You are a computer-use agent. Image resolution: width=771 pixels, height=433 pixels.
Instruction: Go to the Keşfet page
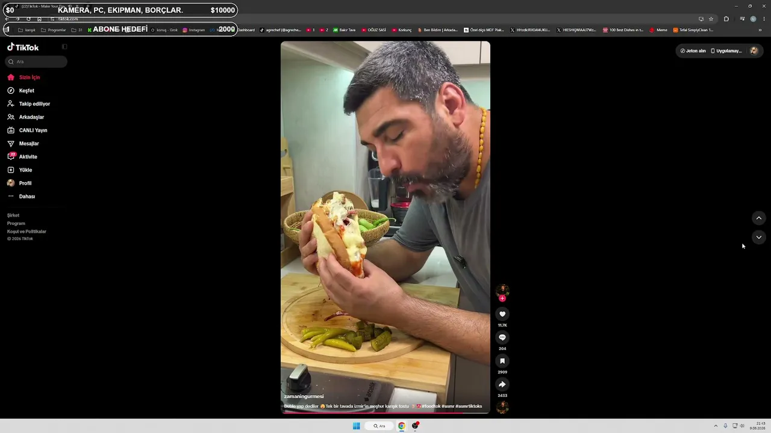coord(20,91)
